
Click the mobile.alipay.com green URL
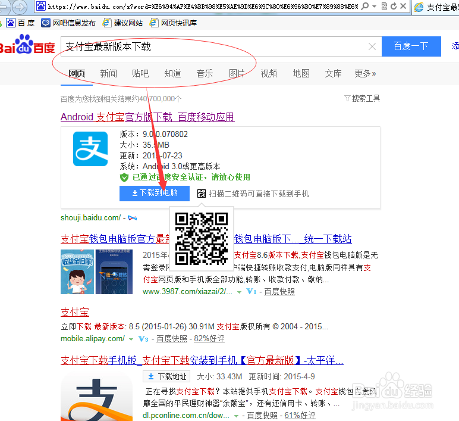[x=93, y=339]
